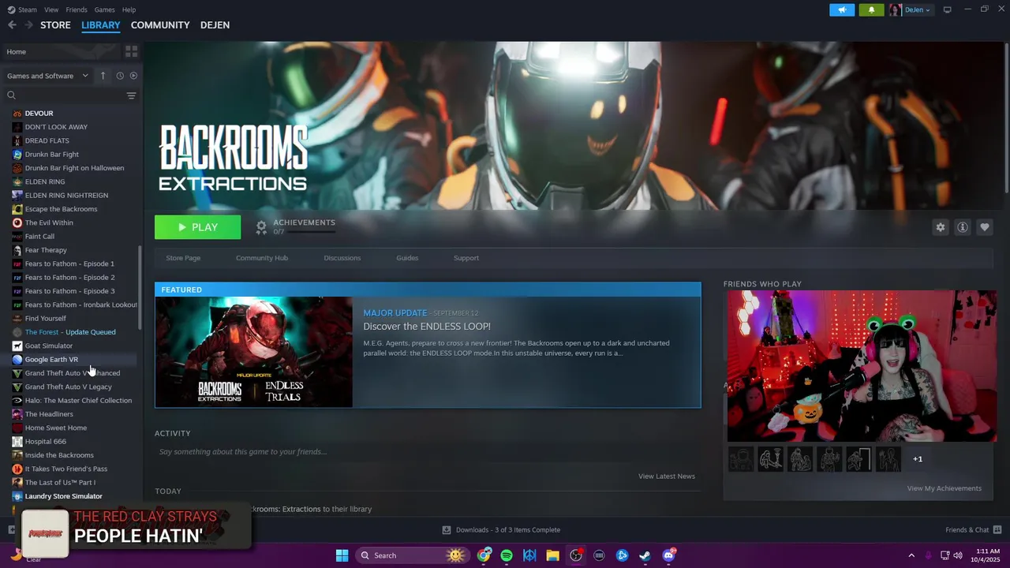Open the game's Store Page tab
This screenshot has width=1010, height=568.
point(183,258)
